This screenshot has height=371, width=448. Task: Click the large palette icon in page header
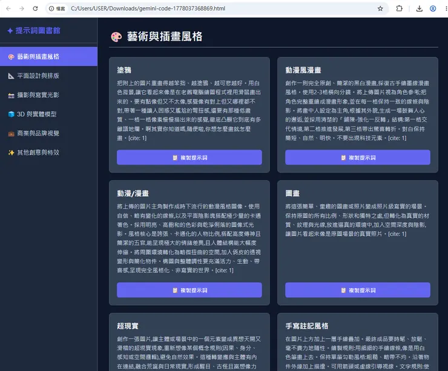(x=116, y=37)
